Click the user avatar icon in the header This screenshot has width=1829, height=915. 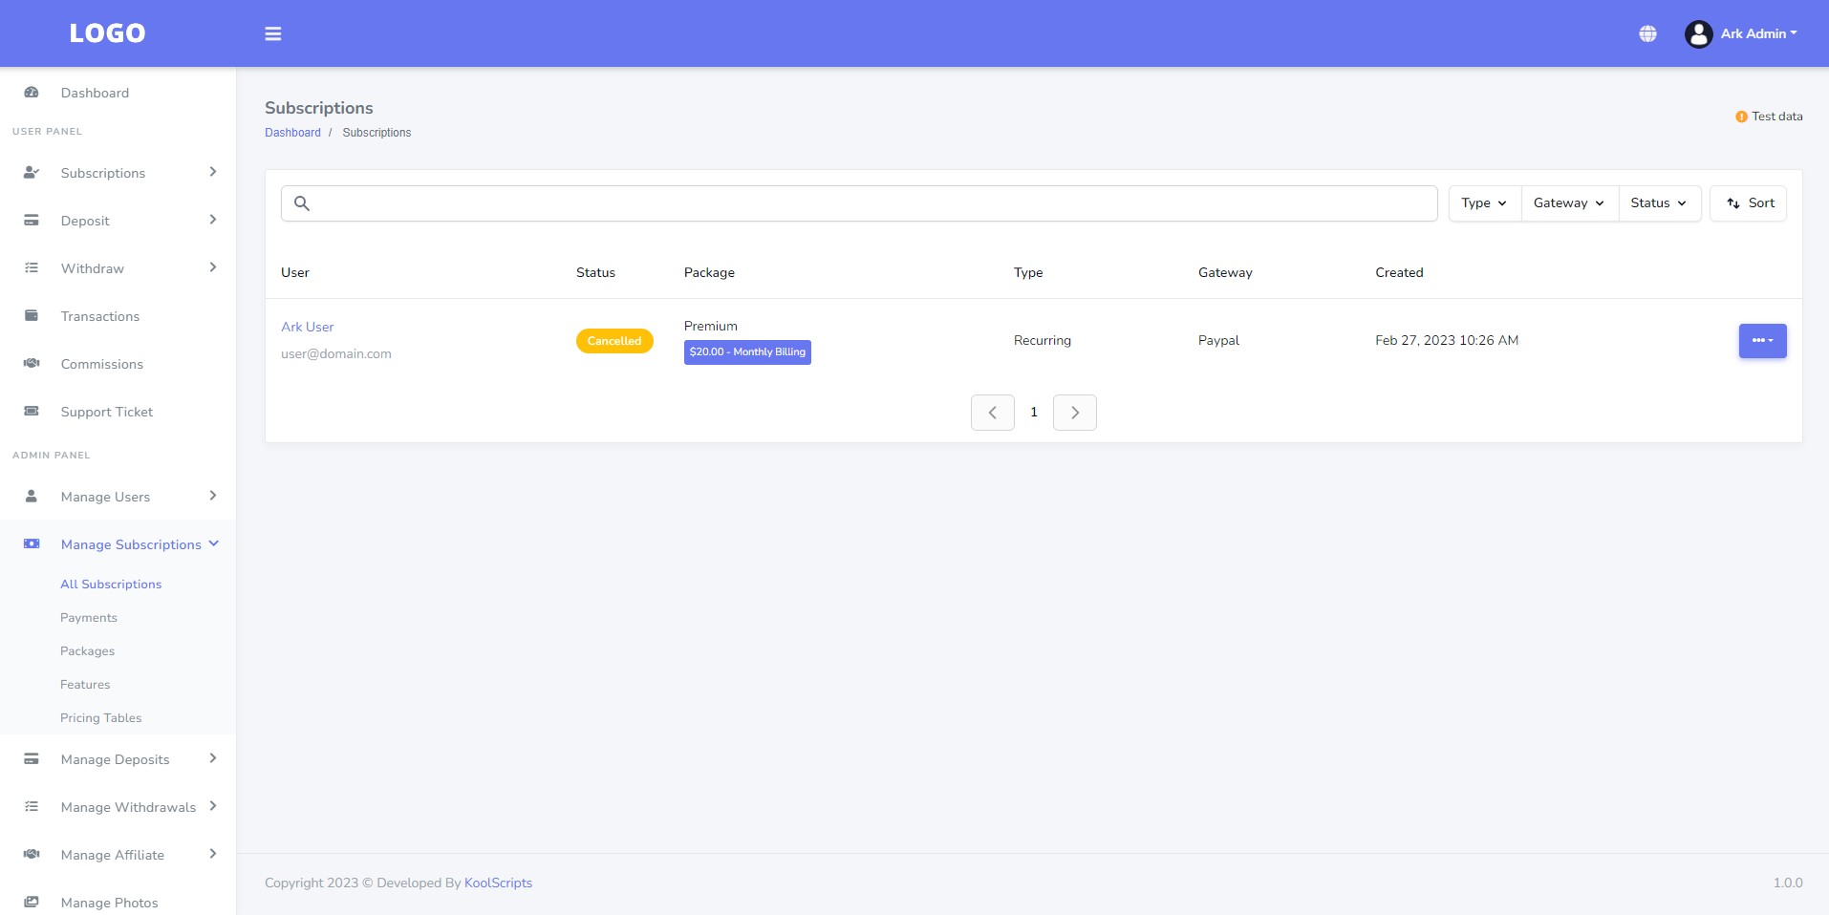(1697, 32)
